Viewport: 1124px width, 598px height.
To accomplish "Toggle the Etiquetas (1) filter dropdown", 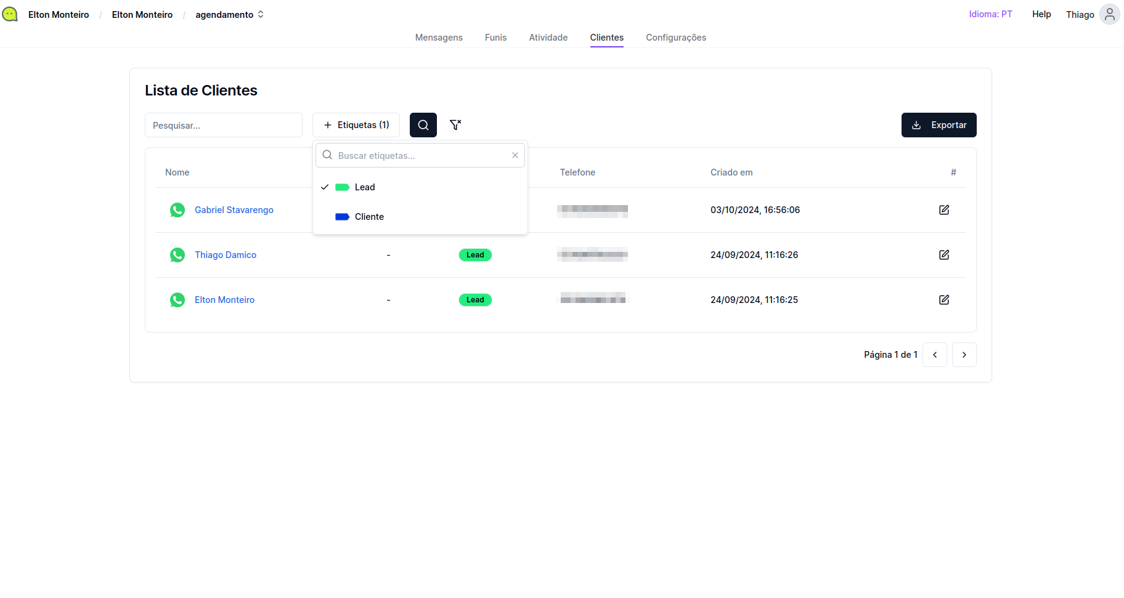I will pyautogui.click(x=356, y=125).
